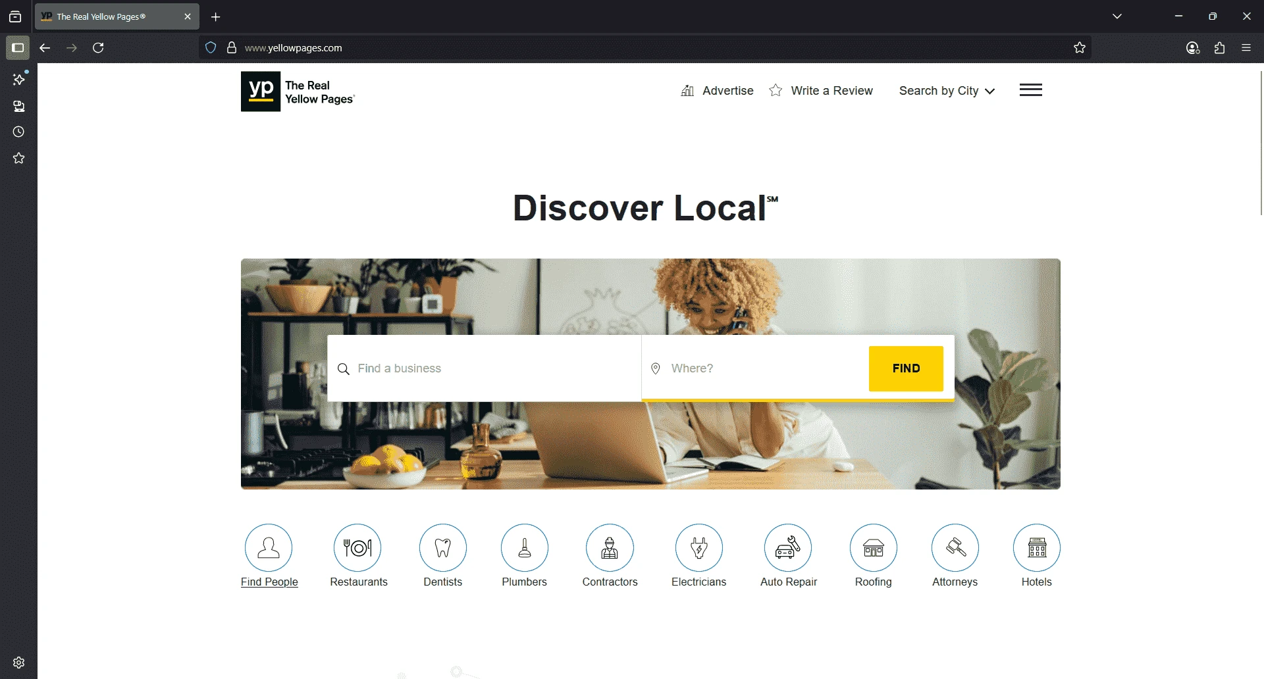
Task: Open the hamburger menu on Yellow Pages
Action: coord(1030,90)
